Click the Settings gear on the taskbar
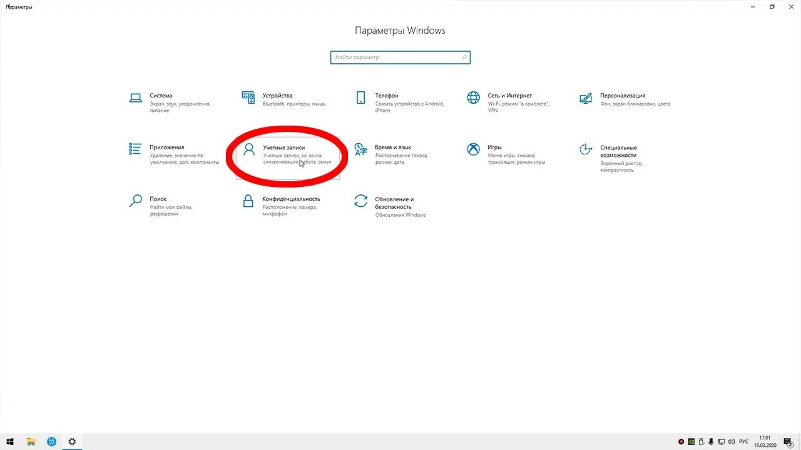Image resolution: width=801 pixels, height=450 pixels. [x=72, y=442]
